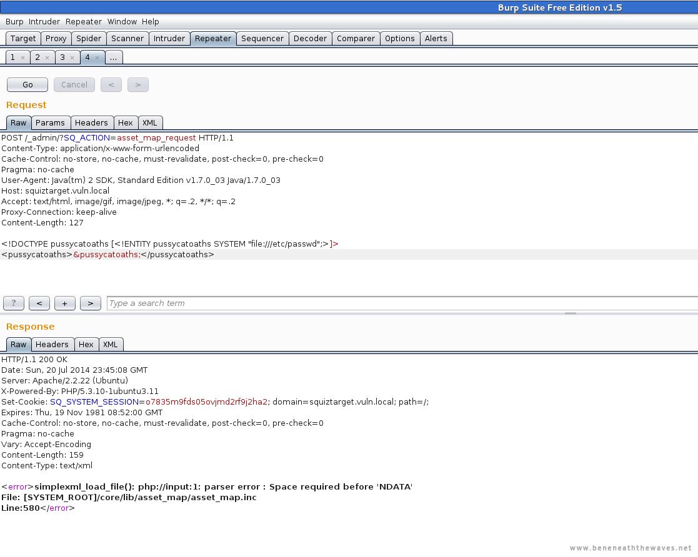Click the search help question mark button
This screenshot has width=698, height=557.
point(14,303)
